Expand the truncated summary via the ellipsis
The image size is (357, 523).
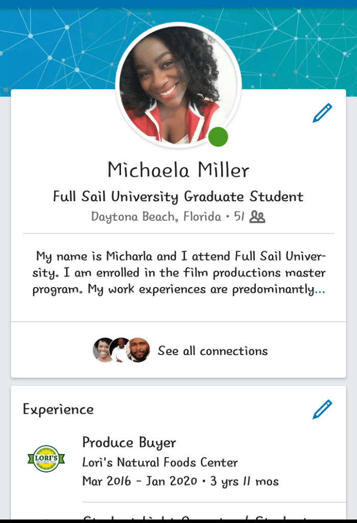[x=320, y=290]
